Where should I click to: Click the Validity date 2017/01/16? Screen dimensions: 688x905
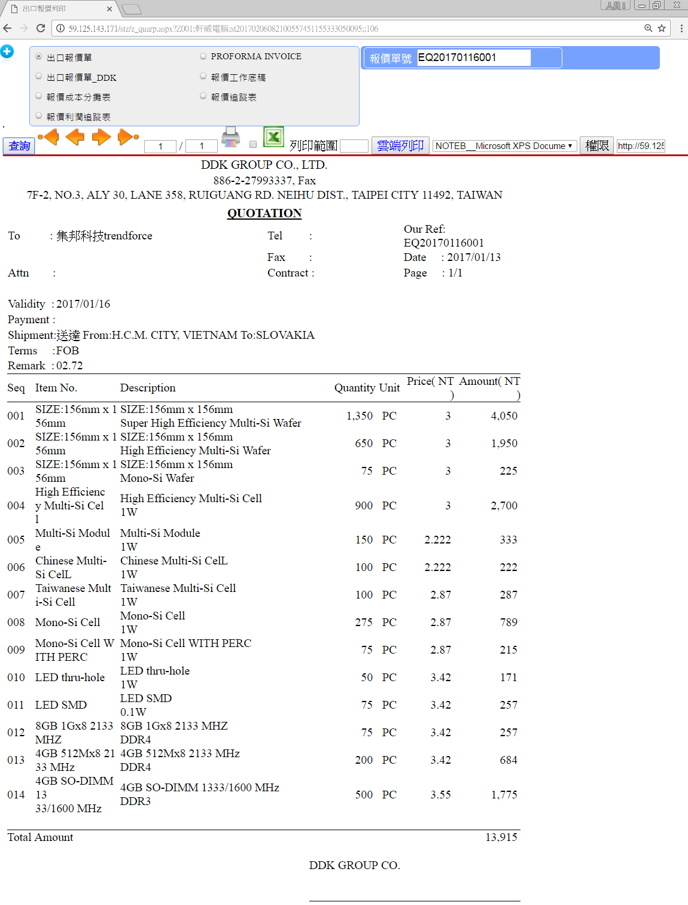83,304
